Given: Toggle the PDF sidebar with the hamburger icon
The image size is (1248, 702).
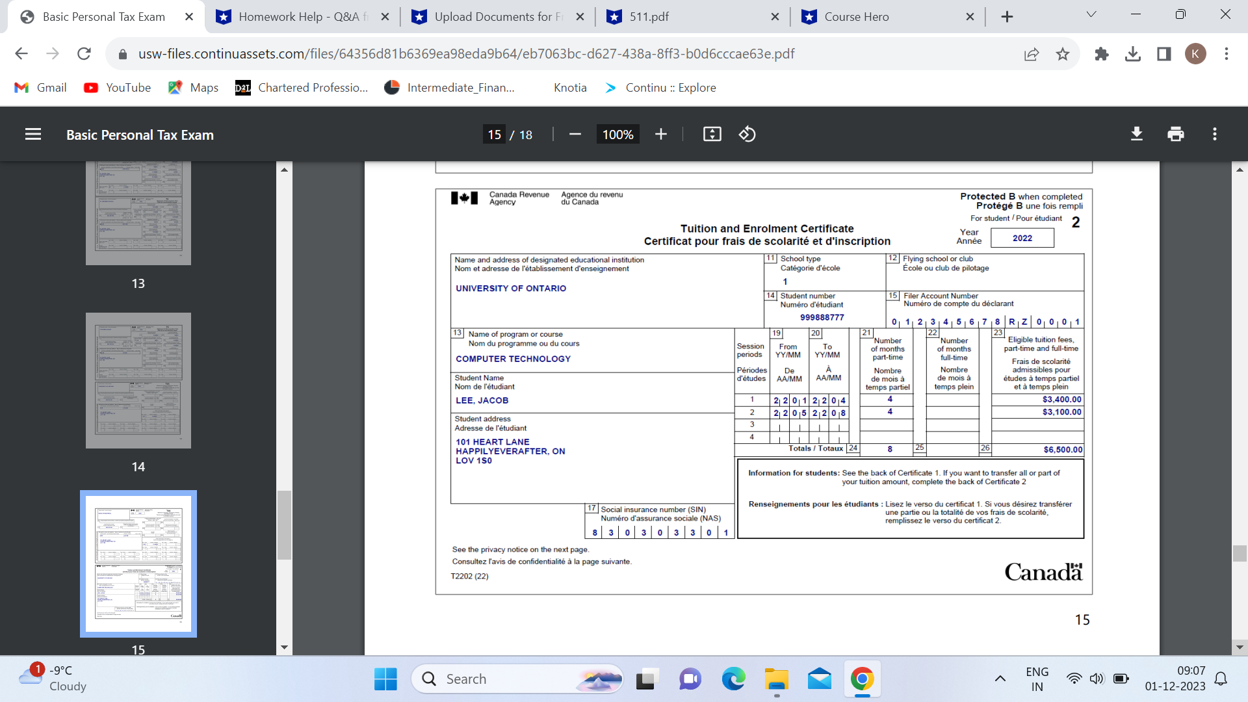Looking at the screenshot, I should point(32,134).
